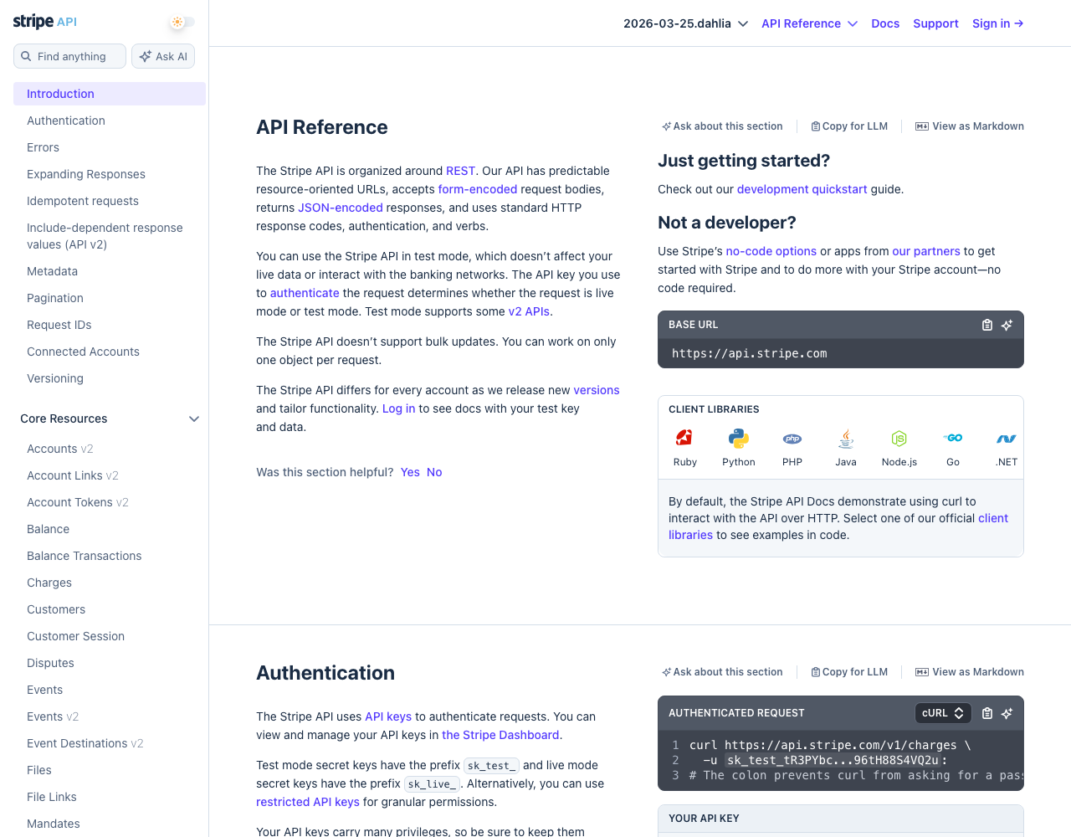The height and width of the screenshot is (837, 1071).
Task: Open the no-code options link
Action: 771,251
